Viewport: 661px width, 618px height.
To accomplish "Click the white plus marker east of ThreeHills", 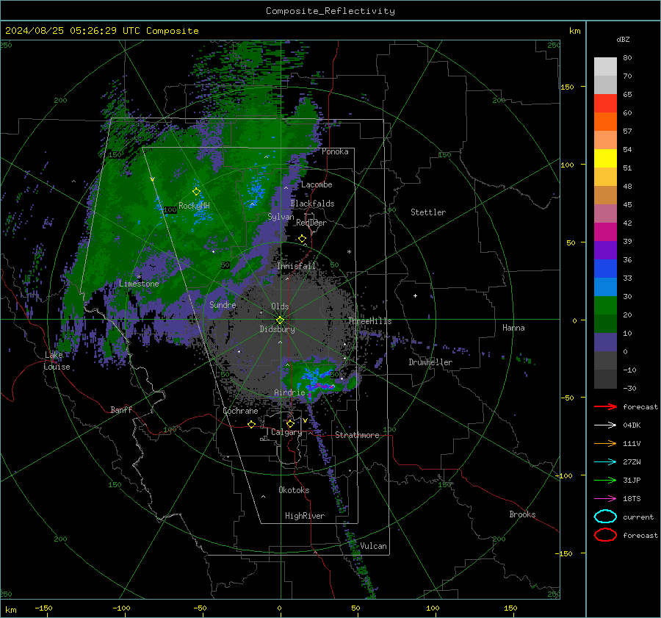I will coord(415,295).
